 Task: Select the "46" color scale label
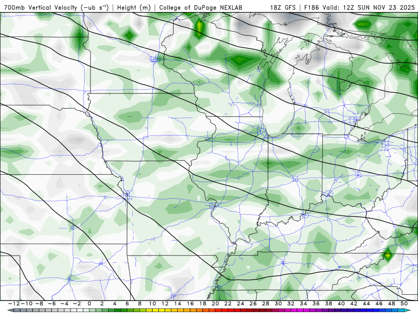tap(379, 304)
